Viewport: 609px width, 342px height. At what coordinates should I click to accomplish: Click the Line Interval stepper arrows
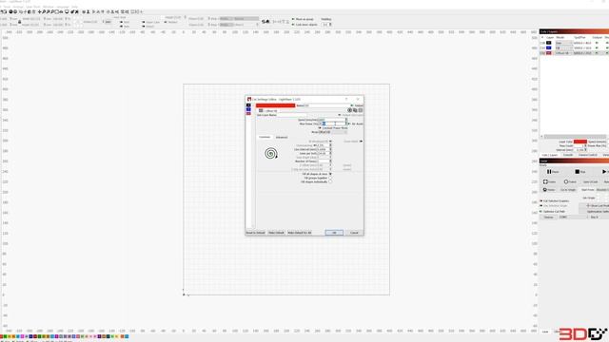pos(330,149)
